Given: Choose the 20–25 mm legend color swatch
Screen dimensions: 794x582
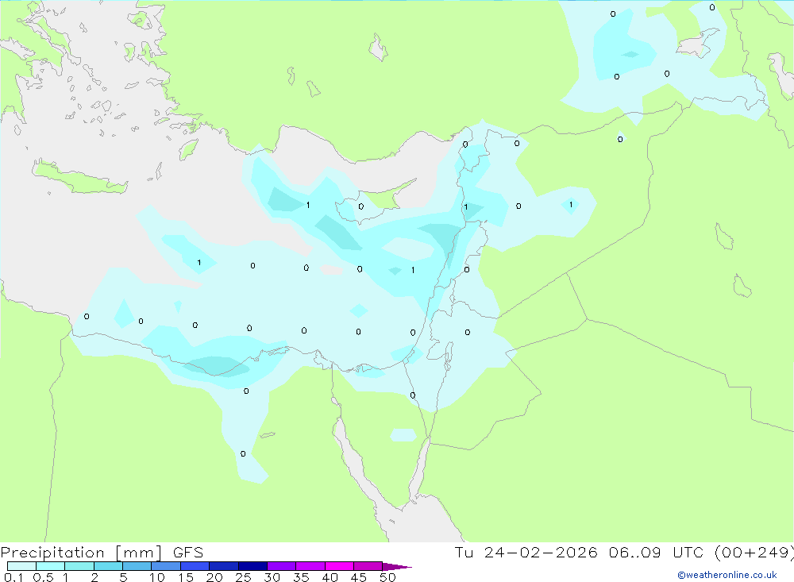Looking at the screenshot, I should click(224, 566).
